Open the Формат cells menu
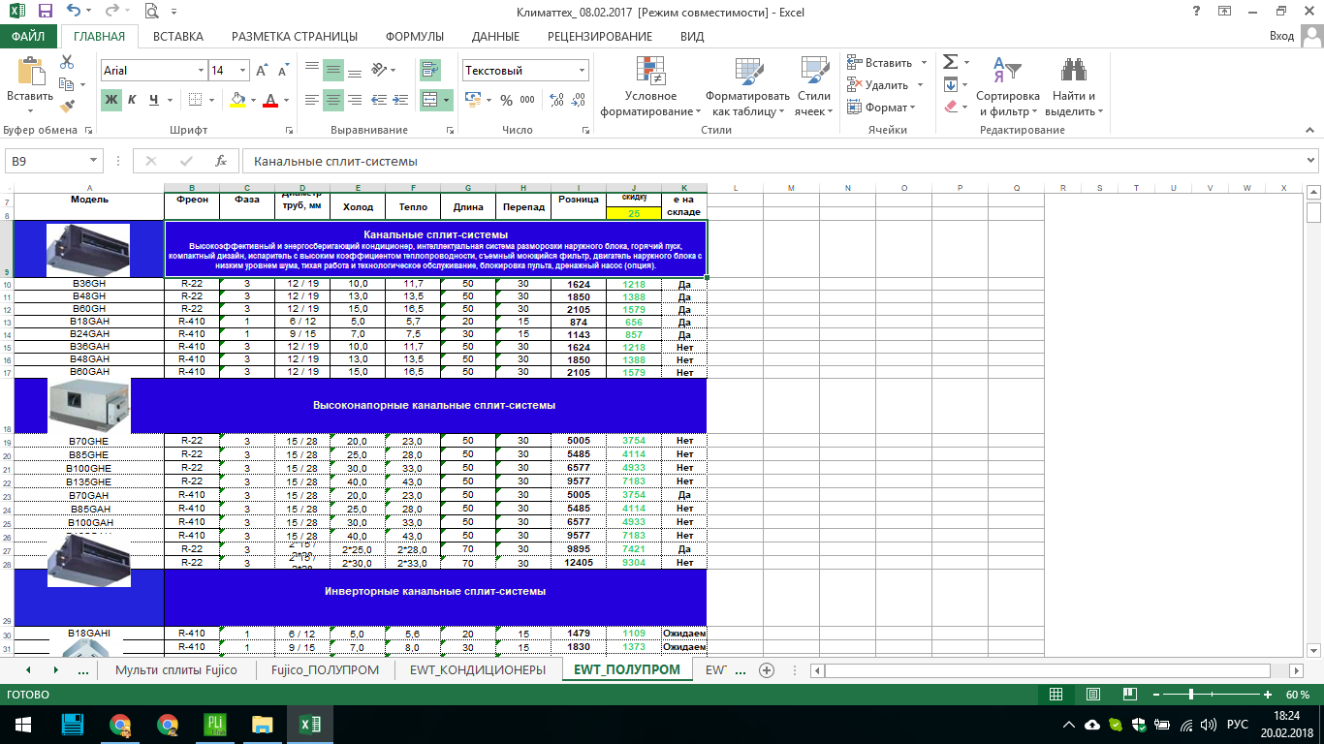1324x744 pixels. pyautogui.click(x=881, y=108)
